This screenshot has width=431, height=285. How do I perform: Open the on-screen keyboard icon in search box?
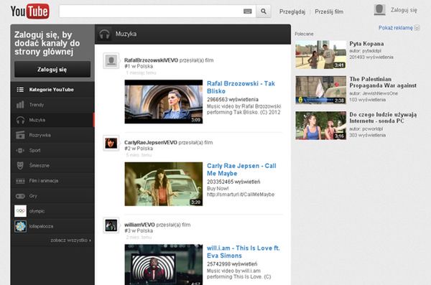(247, 11)
